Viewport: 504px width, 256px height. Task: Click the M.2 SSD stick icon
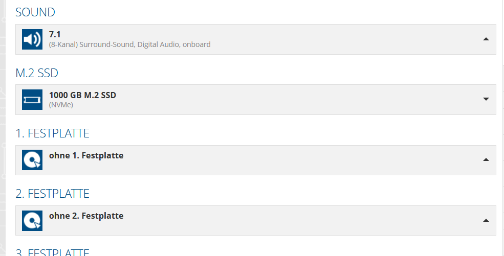[x=32, y=100]
